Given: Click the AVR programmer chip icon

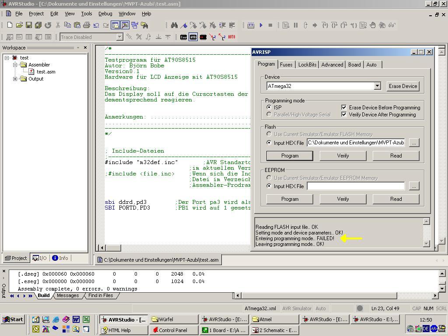Looking at the screenshot, I should 193,37.
